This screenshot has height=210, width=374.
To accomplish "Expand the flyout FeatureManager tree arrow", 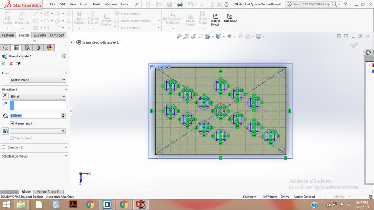I will click(72, 42).
